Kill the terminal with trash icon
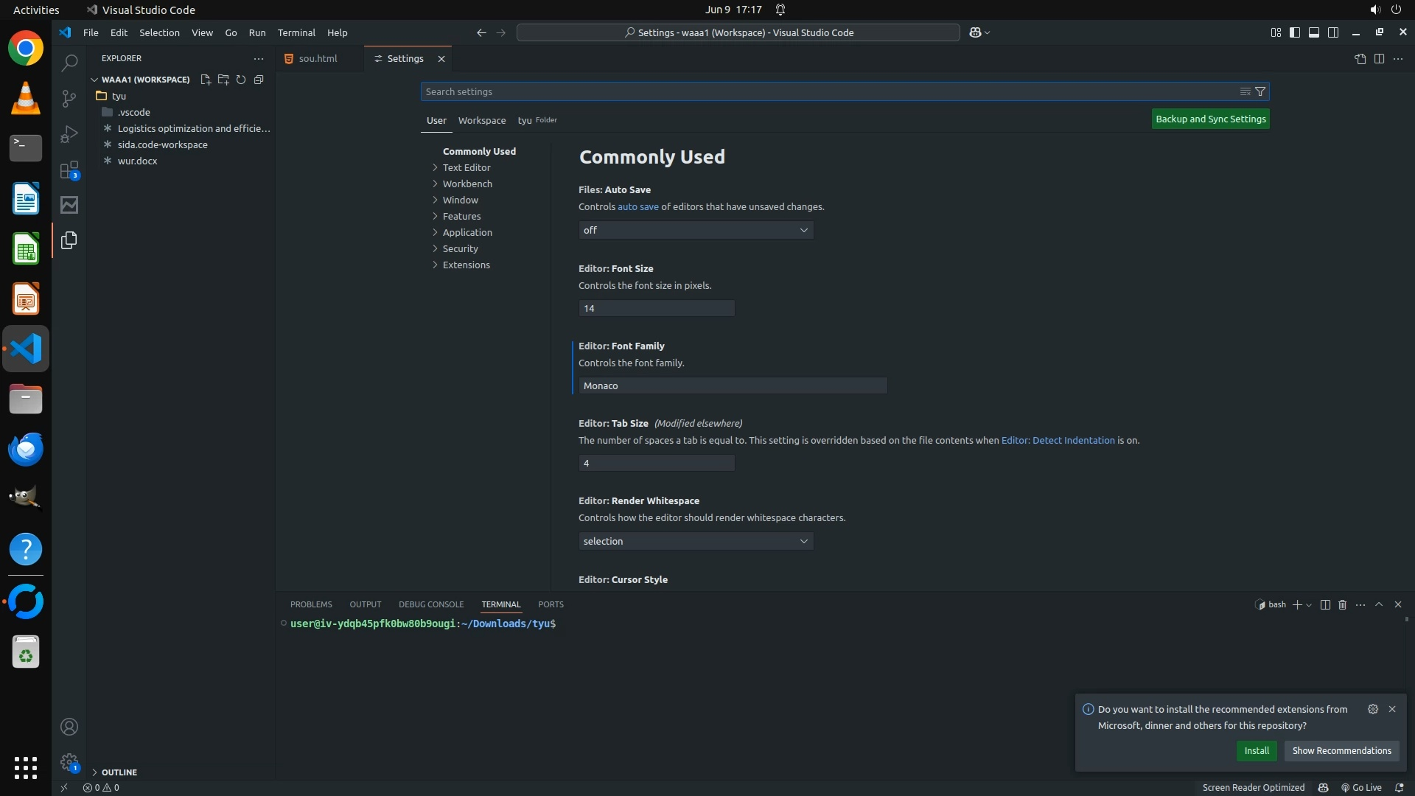This screenshot has width=1415, height=796. pyautogui.click(x=1342, y=604)
